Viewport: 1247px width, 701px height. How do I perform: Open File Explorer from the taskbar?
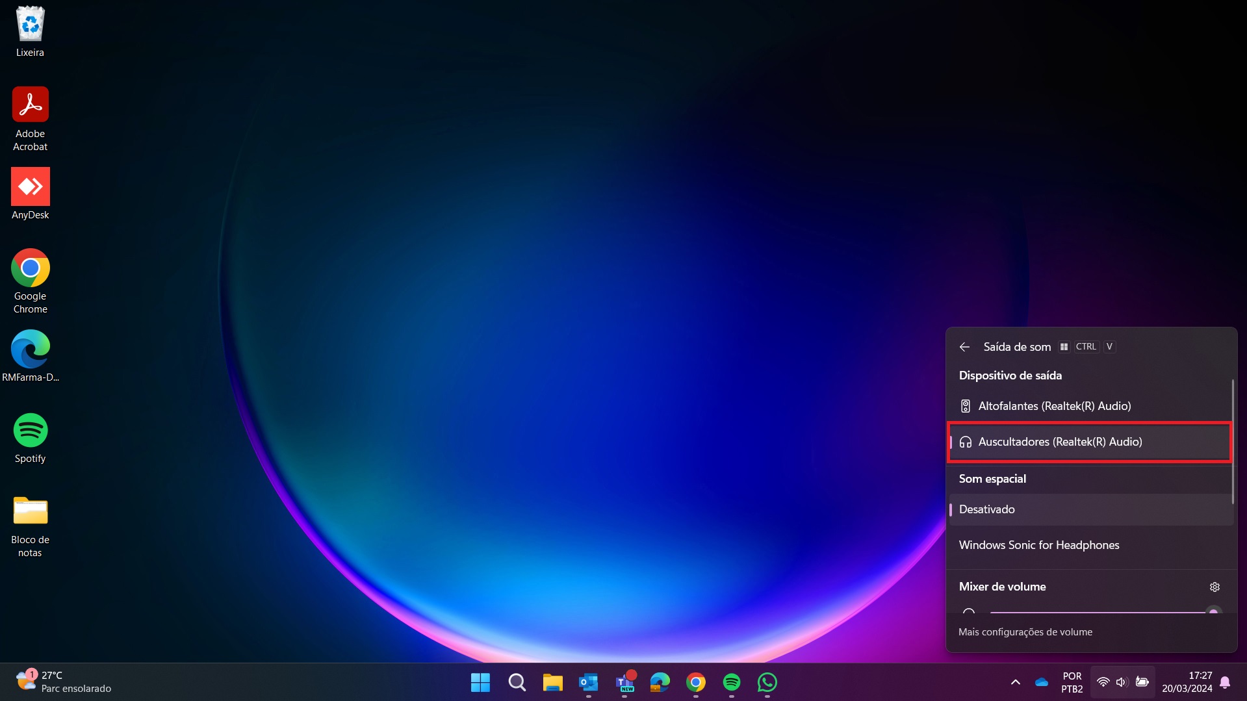(552, 682)
